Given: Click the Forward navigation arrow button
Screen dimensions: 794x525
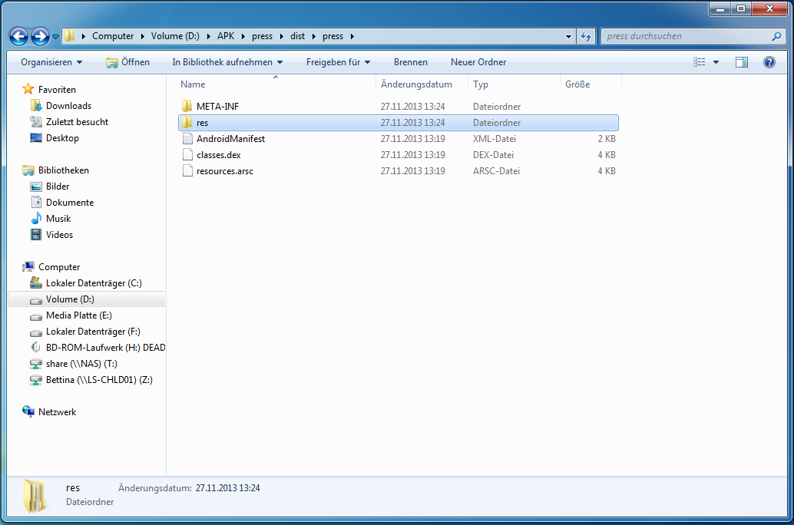Looking at the screenshot, I should click(x=40, y=36).
